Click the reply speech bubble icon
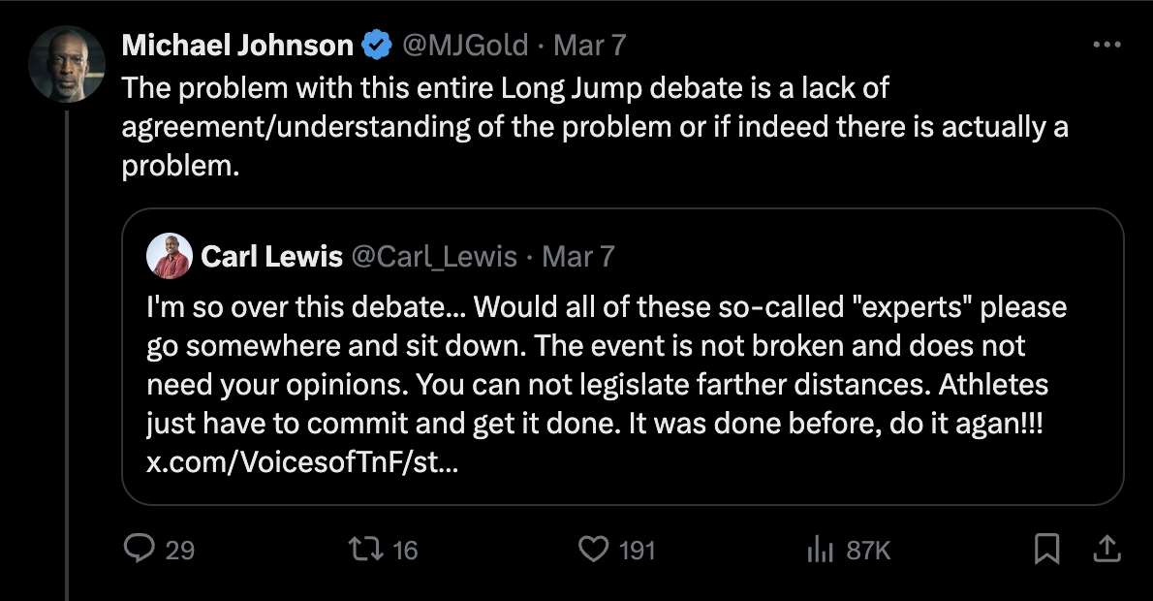 [x=140, y=550]
